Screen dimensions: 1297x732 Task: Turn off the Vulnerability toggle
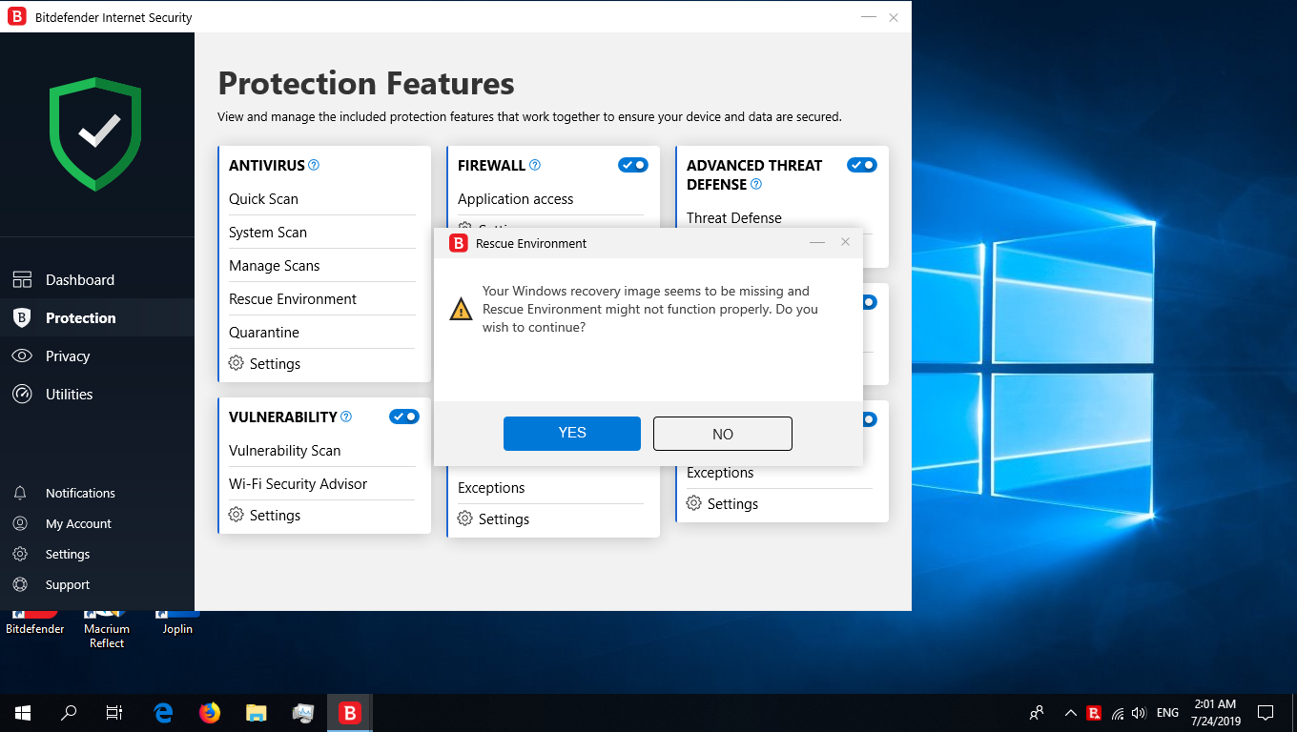(x=403, y=417)
